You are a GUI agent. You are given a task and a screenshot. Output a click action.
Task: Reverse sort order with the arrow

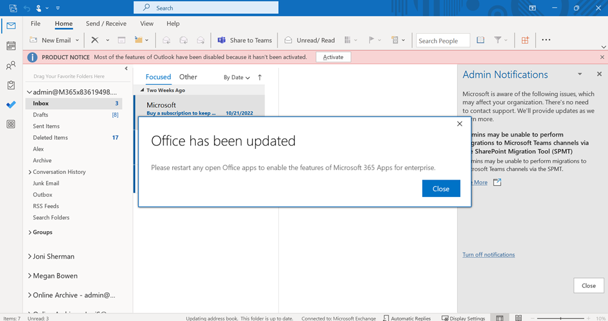(260, 77)
